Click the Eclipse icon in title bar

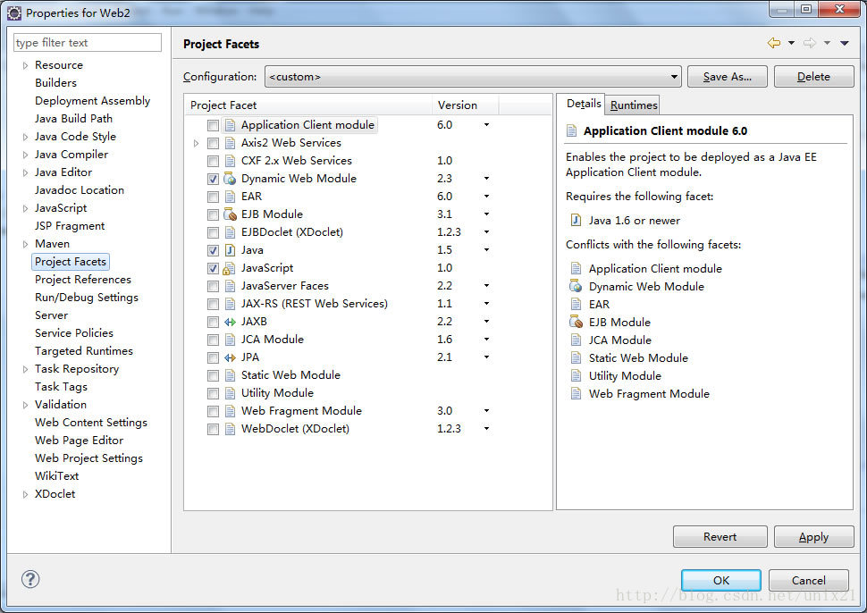pos(14,13)
